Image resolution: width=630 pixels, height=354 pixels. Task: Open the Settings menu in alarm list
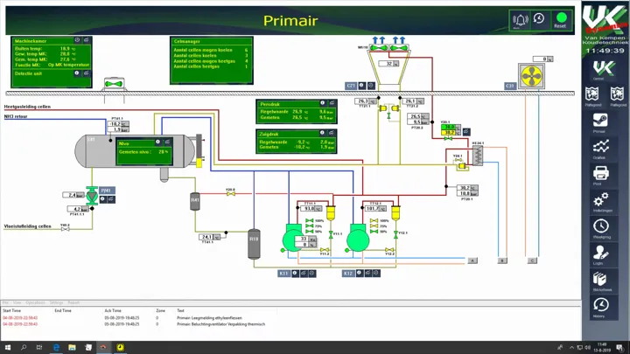click(56, 302)
